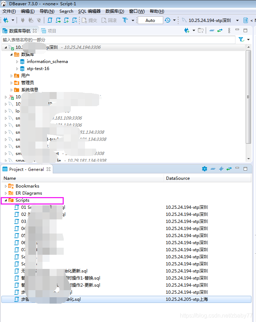Open the 编辑(E) menu
Screen dimensions: 256x322
[x=28, y=11]
